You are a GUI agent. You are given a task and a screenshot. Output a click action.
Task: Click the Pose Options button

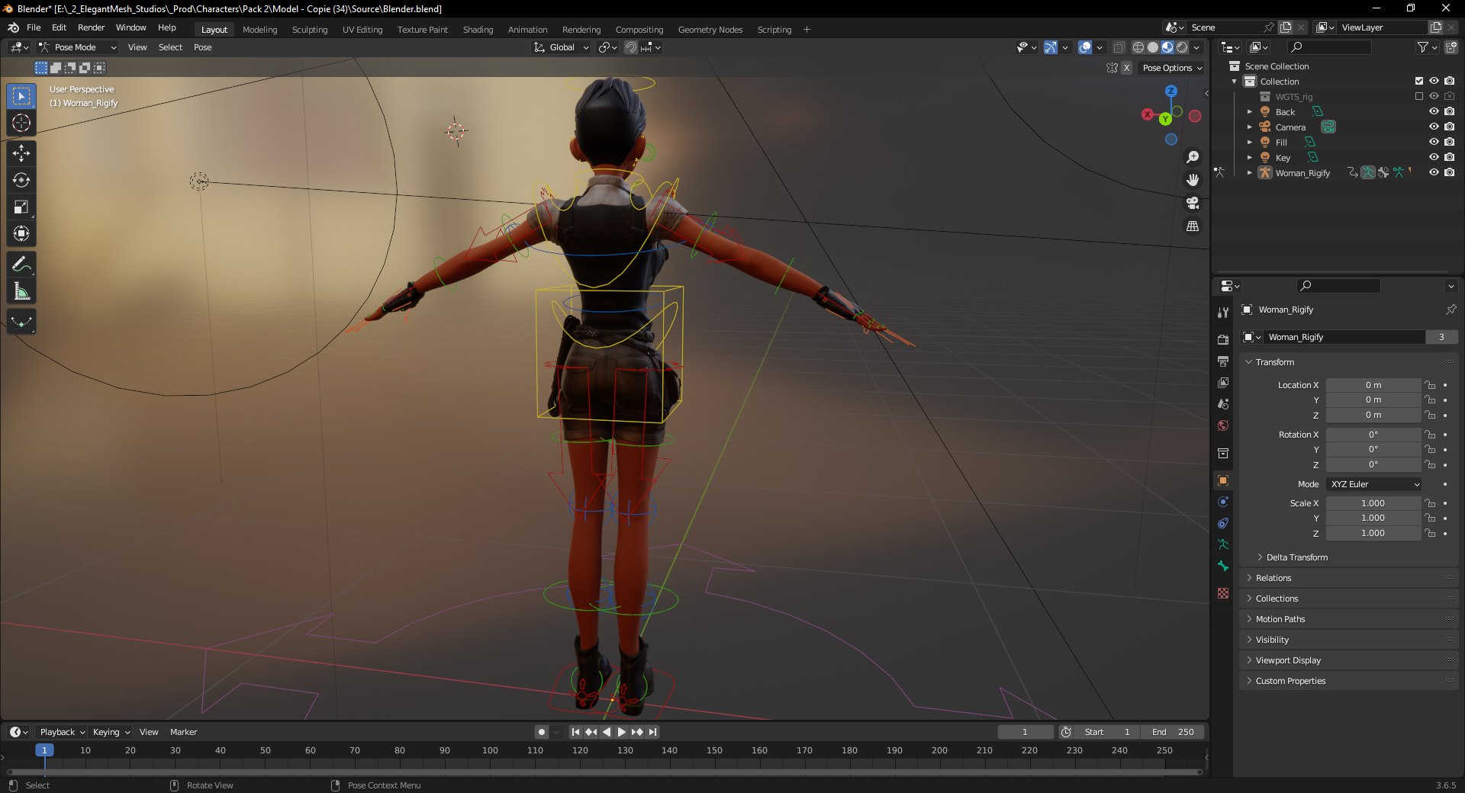(x=1172, y=68)
